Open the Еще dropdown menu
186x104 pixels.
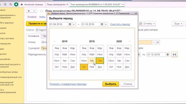point(178,24)
